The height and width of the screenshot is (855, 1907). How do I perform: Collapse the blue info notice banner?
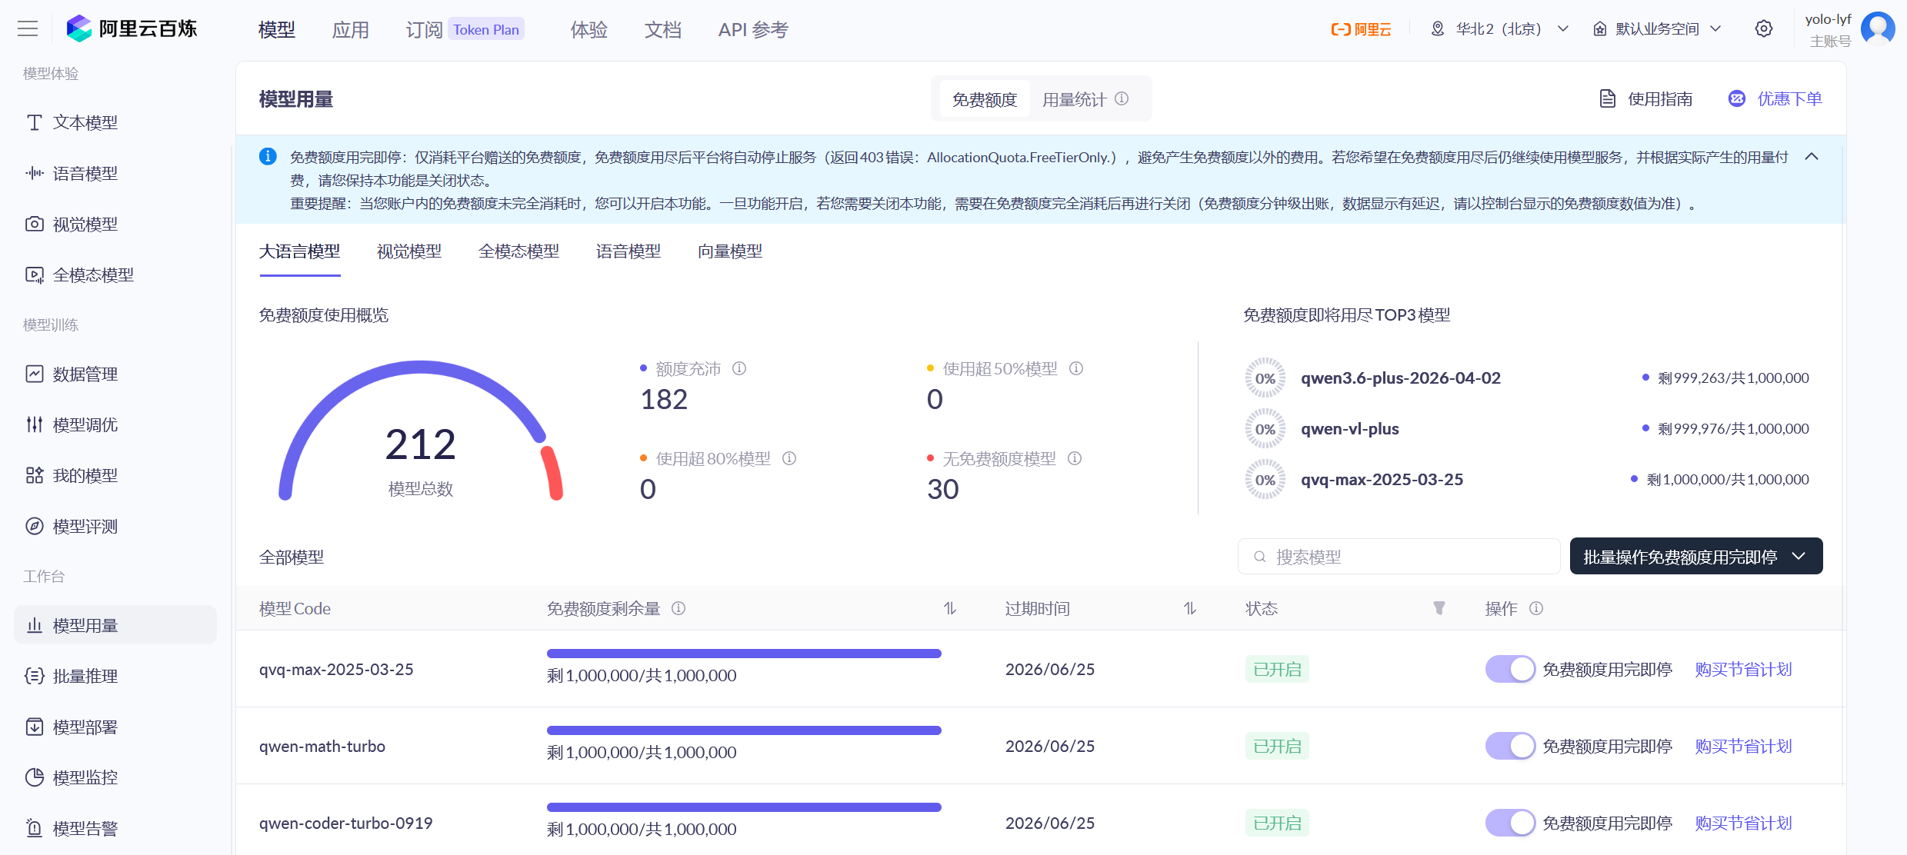point(1812,157)
